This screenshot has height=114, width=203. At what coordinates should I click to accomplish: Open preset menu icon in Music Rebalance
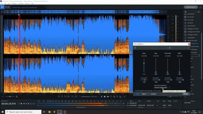[x=170, y=48]
